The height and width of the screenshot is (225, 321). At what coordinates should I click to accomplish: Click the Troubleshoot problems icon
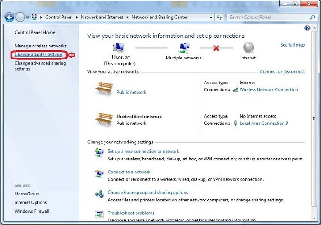pyautogui.click(x=99, y=214)
